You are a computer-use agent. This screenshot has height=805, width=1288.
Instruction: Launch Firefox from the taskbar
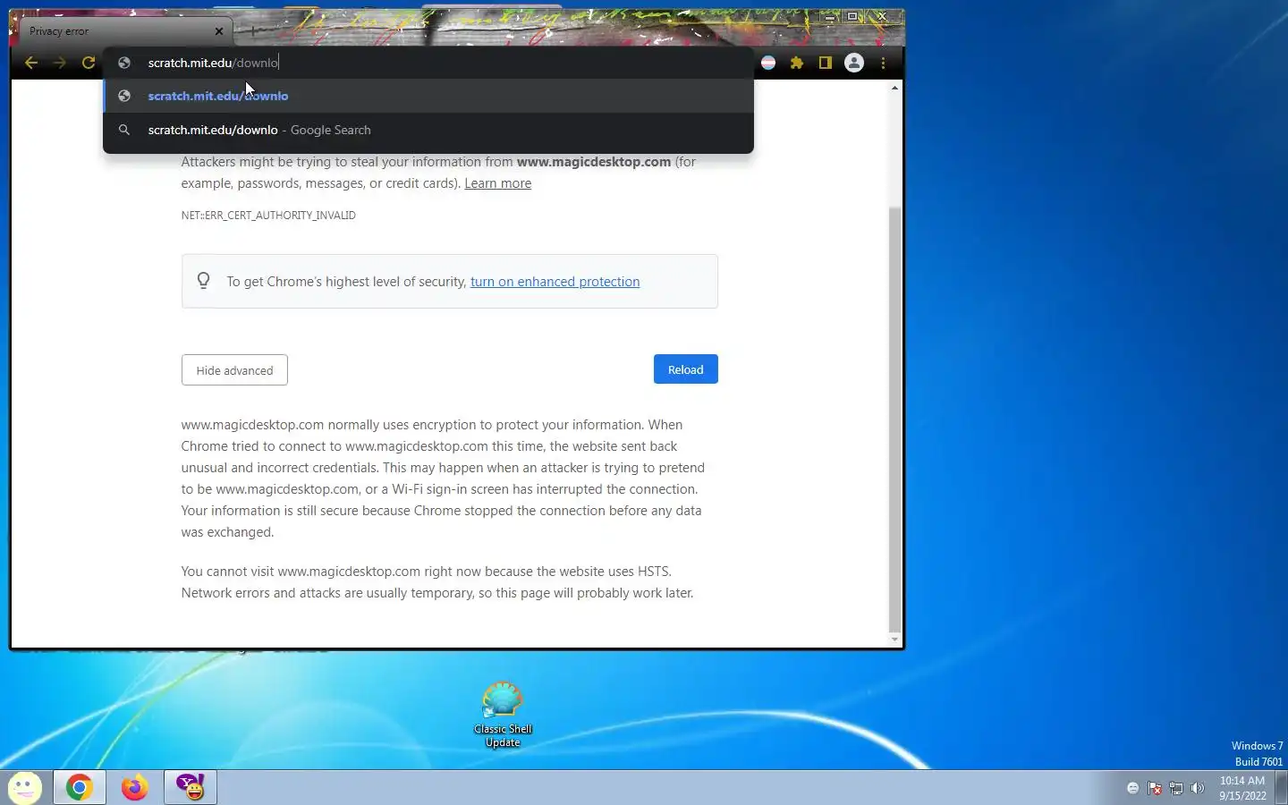pos(134,787)
